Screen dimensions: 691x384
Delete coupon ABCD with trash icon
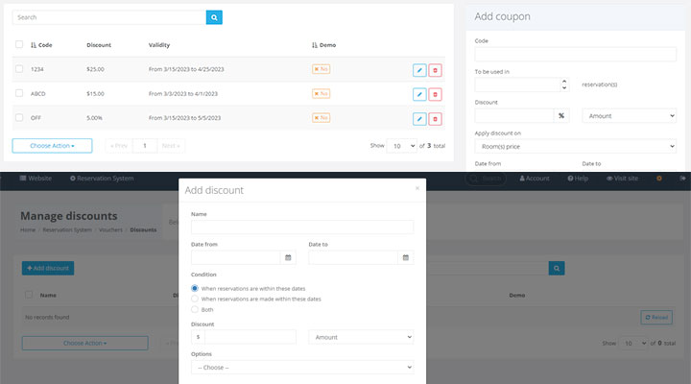[435, 94]
